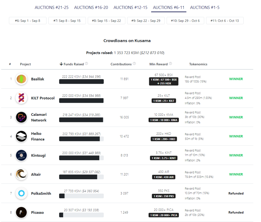Click the KILT Protocol logo icon

[x=21, y=98]
